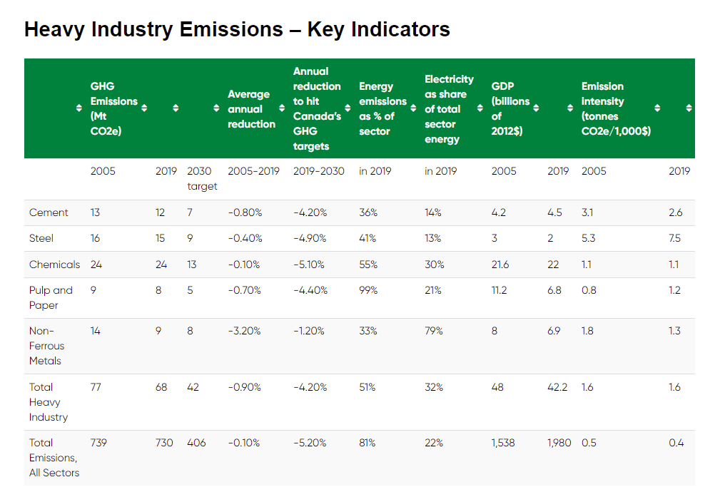This screenshot has width=720, height=487.
Task: Click sort arrows immediately right of GHG Emissions
Action: pos(144,108)
